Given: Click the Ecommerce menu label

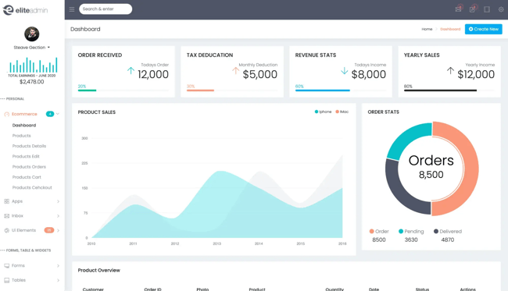Looking at the screenshot, I should click(24, 114).
